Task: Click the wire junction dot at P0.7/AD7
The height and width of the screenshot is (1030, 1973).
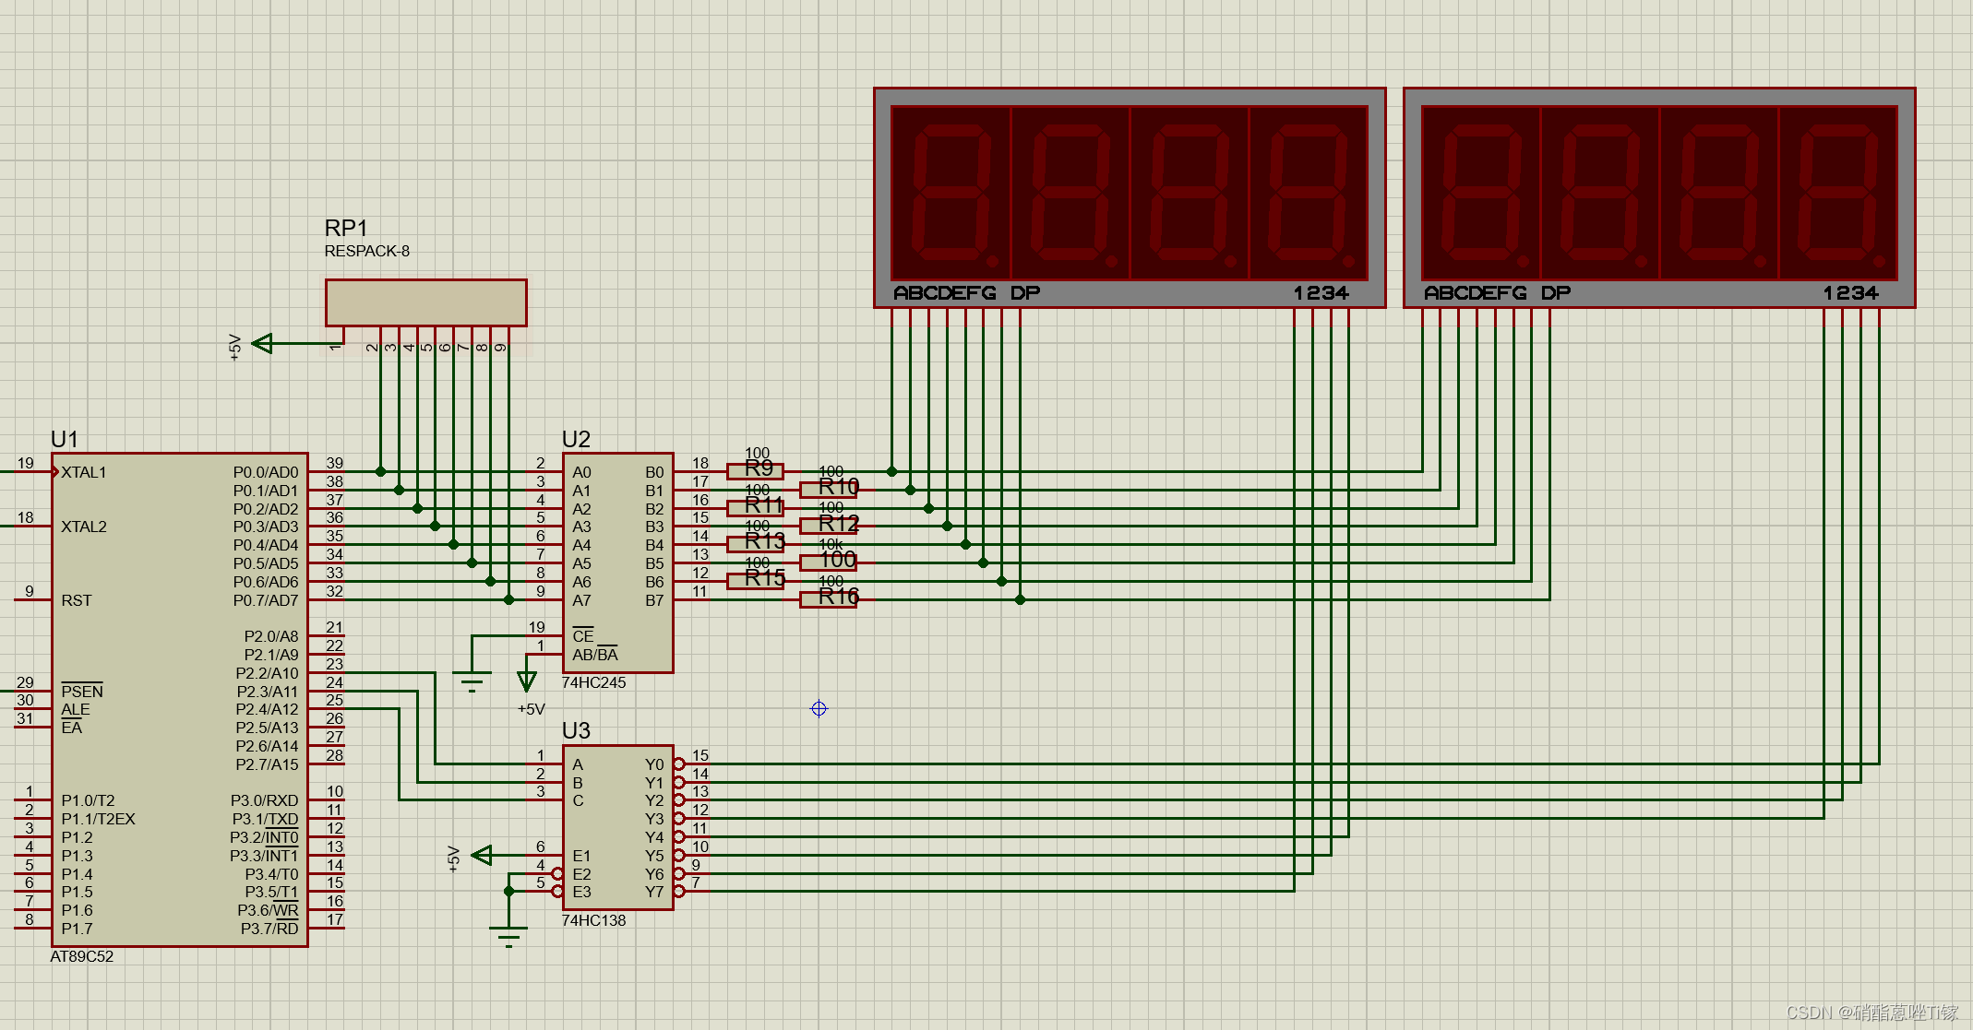Action: coord(508,599)
